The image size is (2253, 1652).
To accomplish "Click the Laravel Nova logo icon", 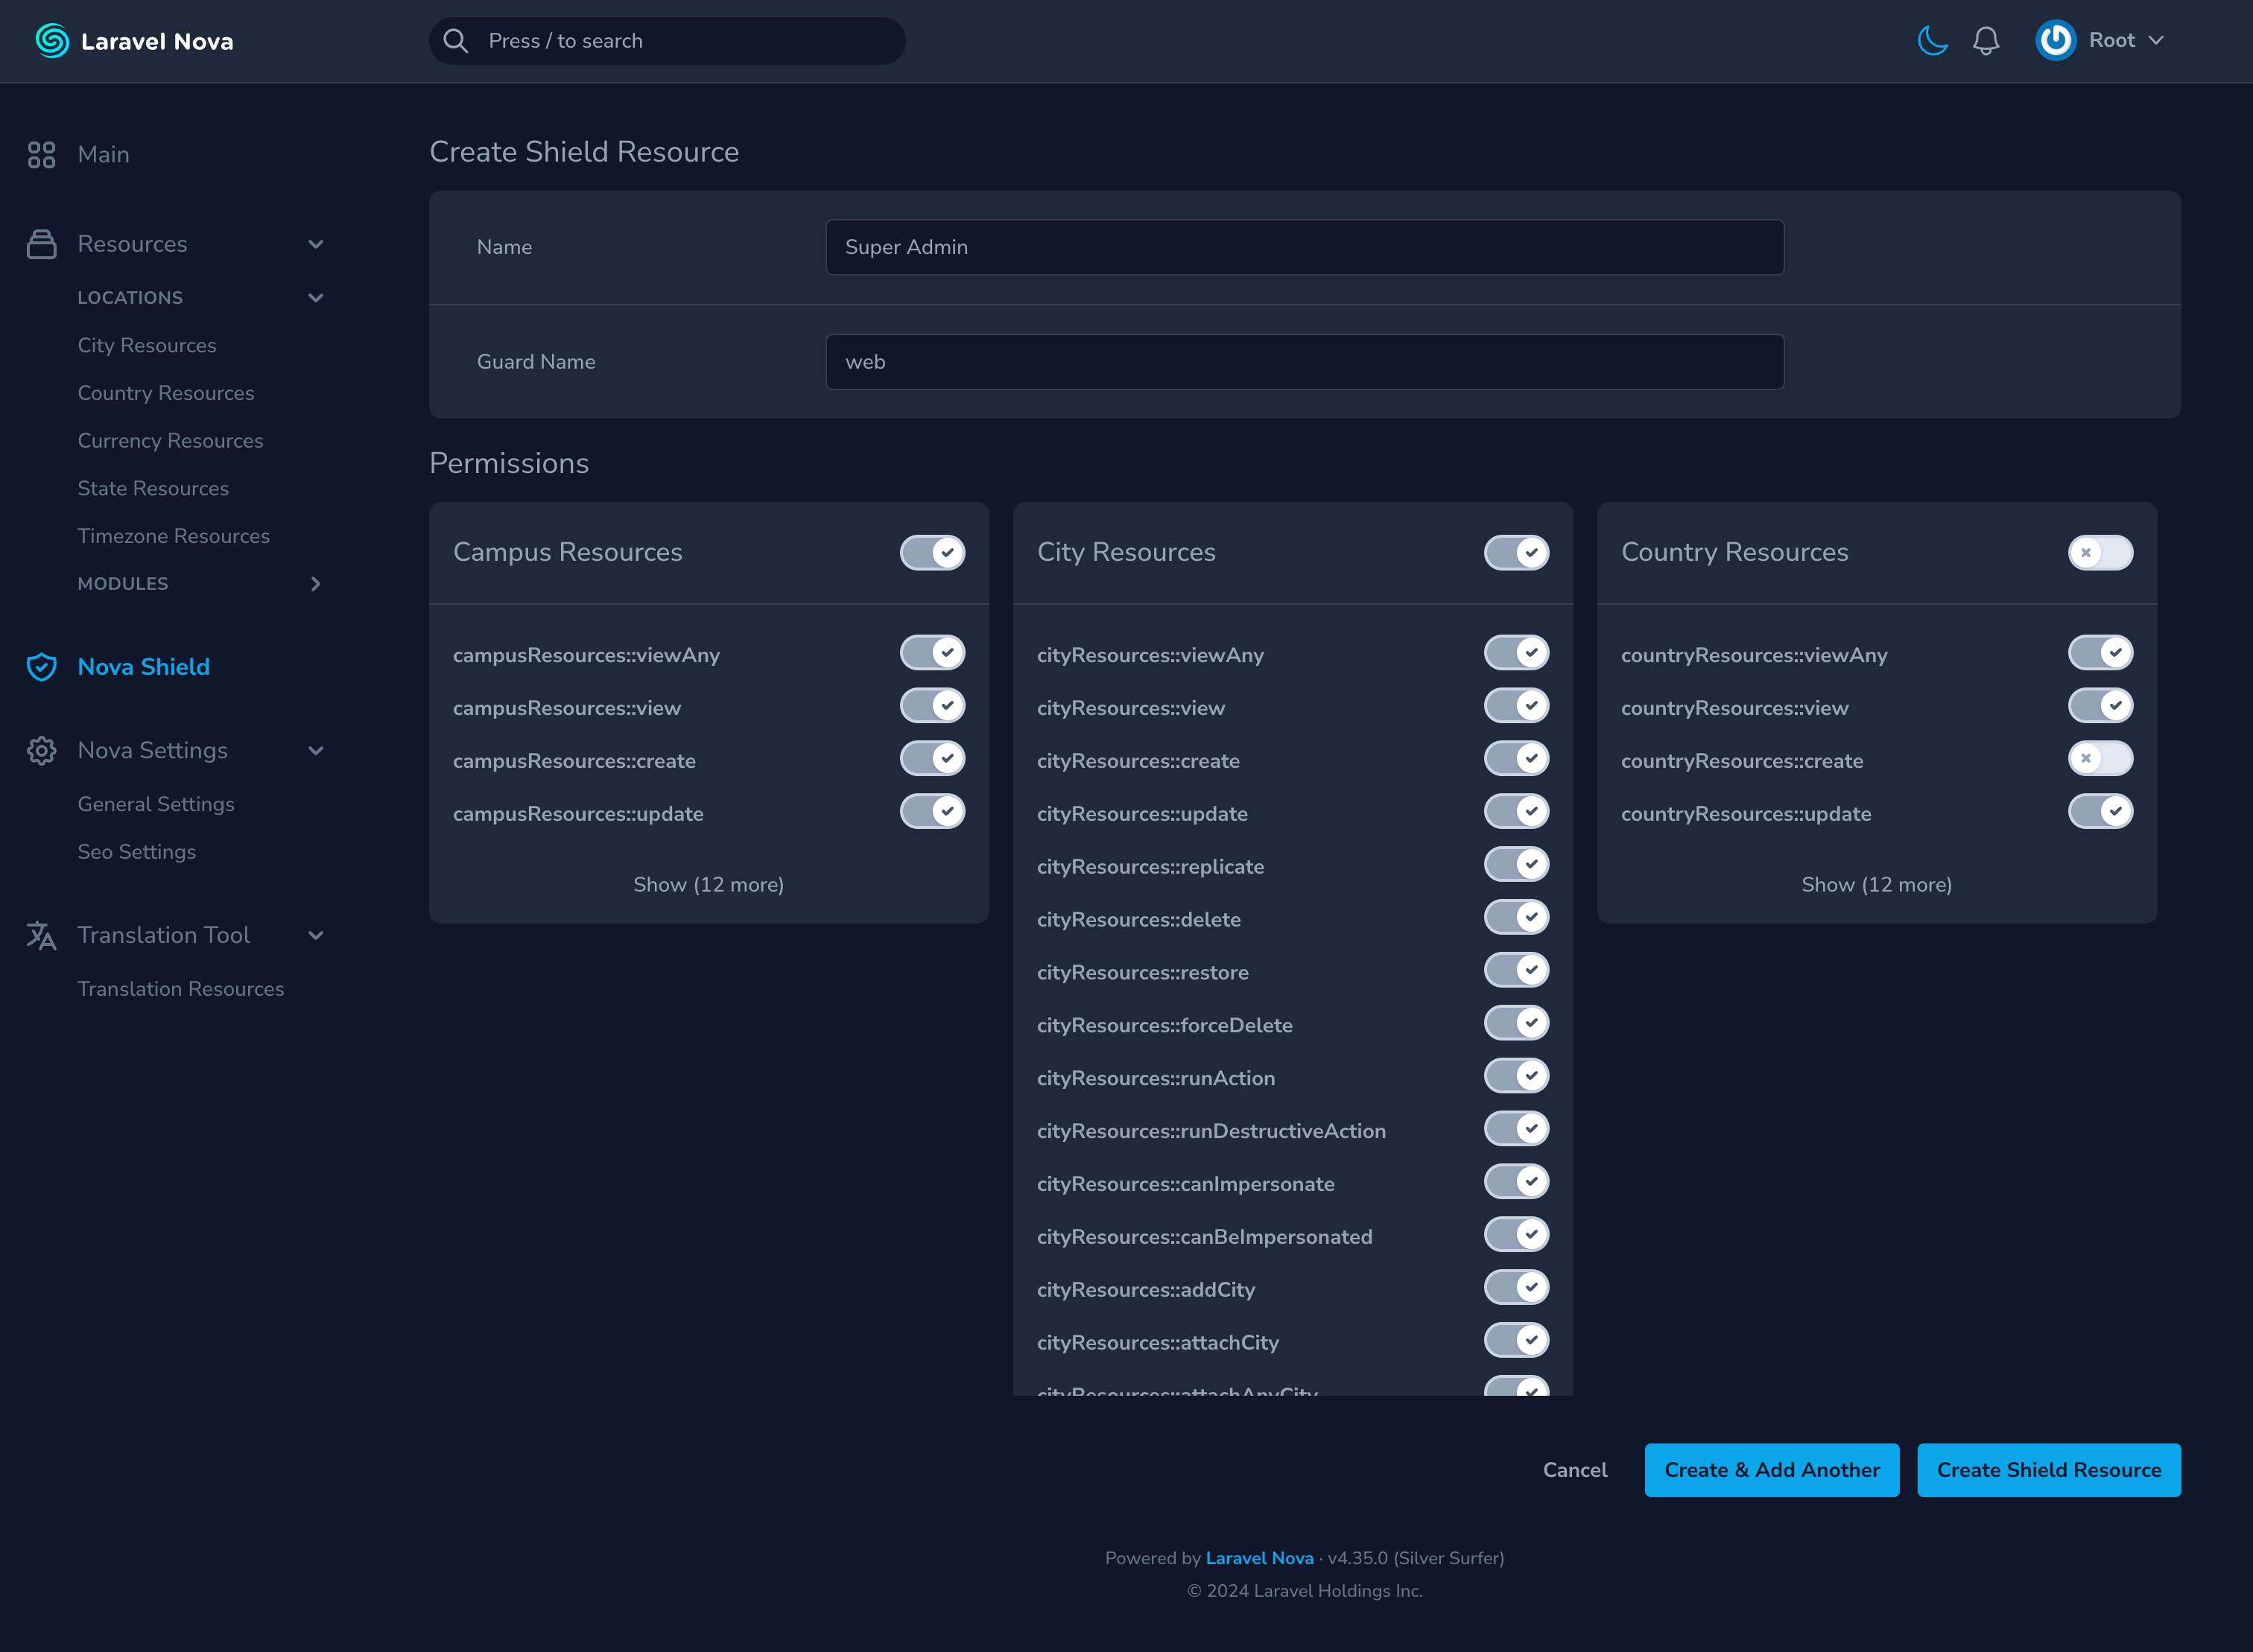I will (52, 41).
